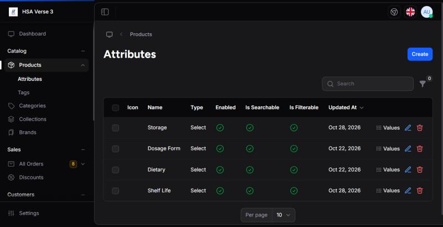Click the All Orders badge showing 8
This screenshot has width=443, height=227.
pyautogui.click(x=73, y=164)
